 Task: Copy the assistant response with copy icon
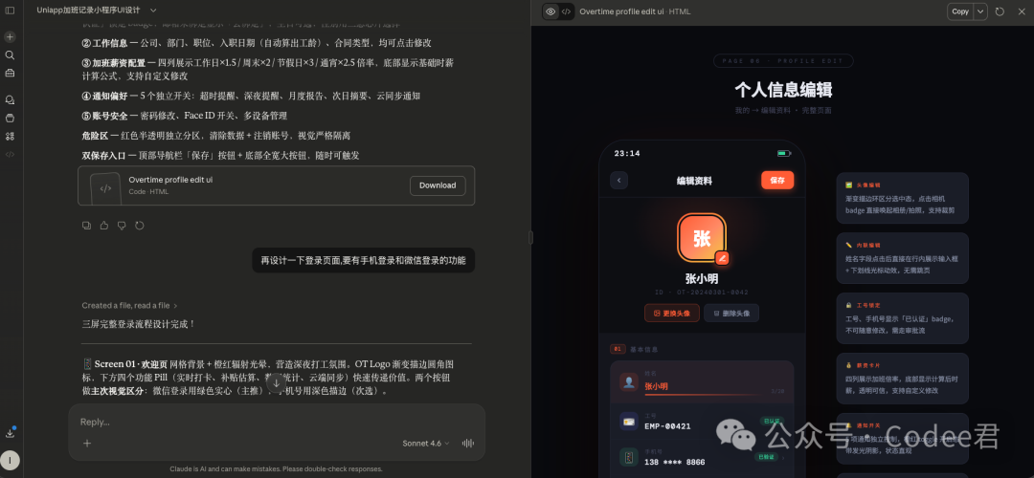(86, 226)
